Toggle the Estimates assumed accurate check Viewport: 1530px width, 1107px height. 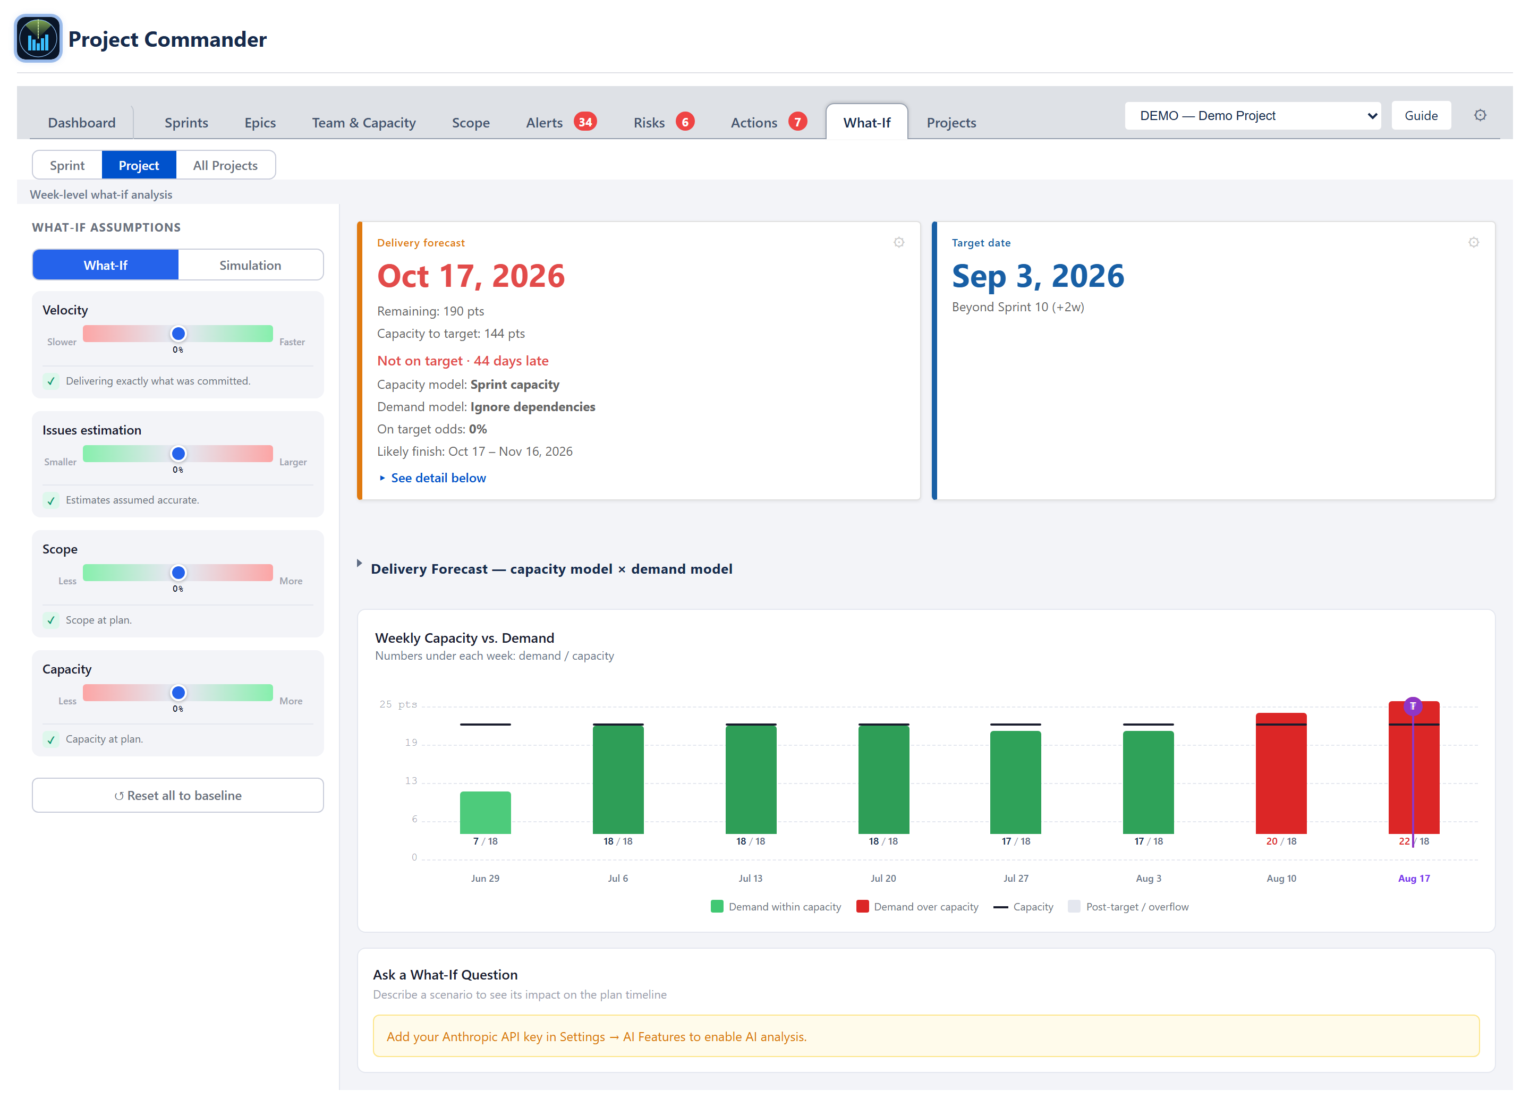[52, 500]
